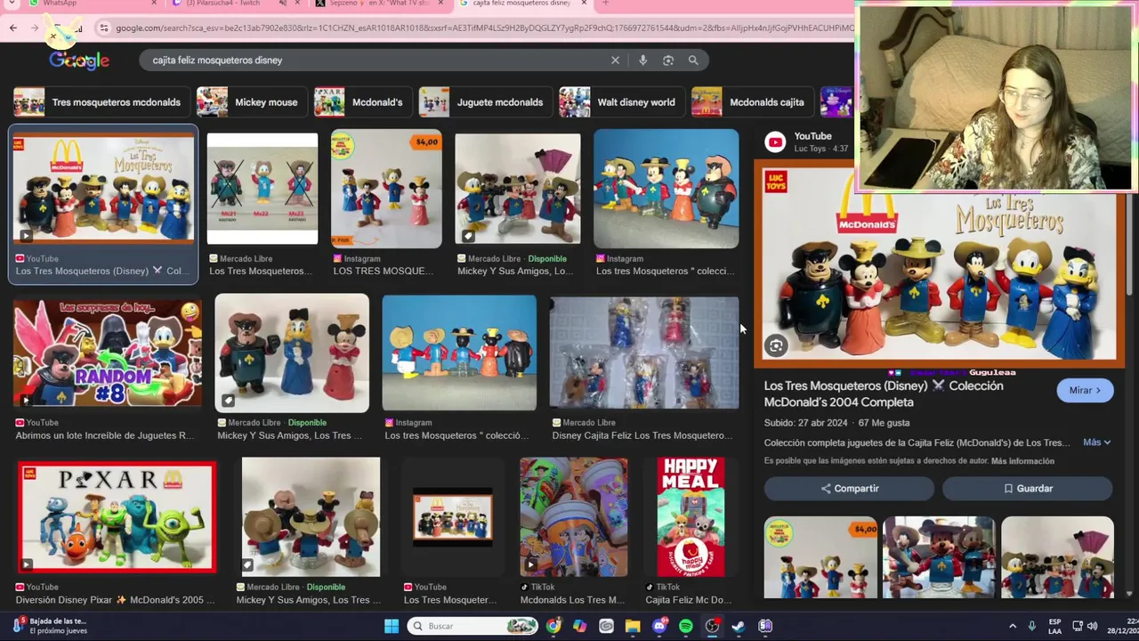Switch to the WhatsApp tab
This screenshot has width=1139, height=641.
click(x=91, y=4)
